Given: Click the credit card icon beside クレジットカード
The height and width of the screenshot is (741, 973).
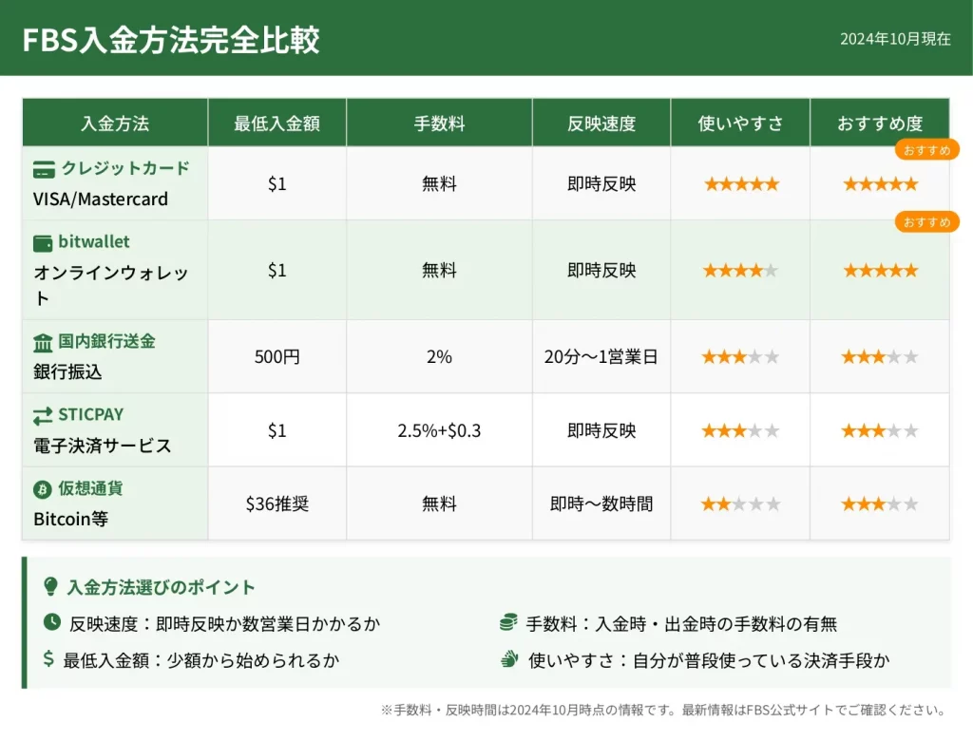Looking at the screenshot, I should (x=44, y=169).
